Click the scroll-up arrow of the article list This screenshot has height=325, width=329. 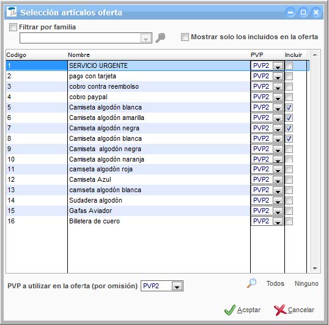[x=315, y=55]
